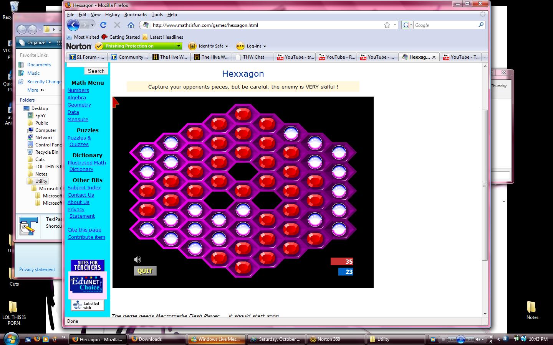Click the Firefox Forward arrow button
Screen dimensions: 553x345
[85, 25]
